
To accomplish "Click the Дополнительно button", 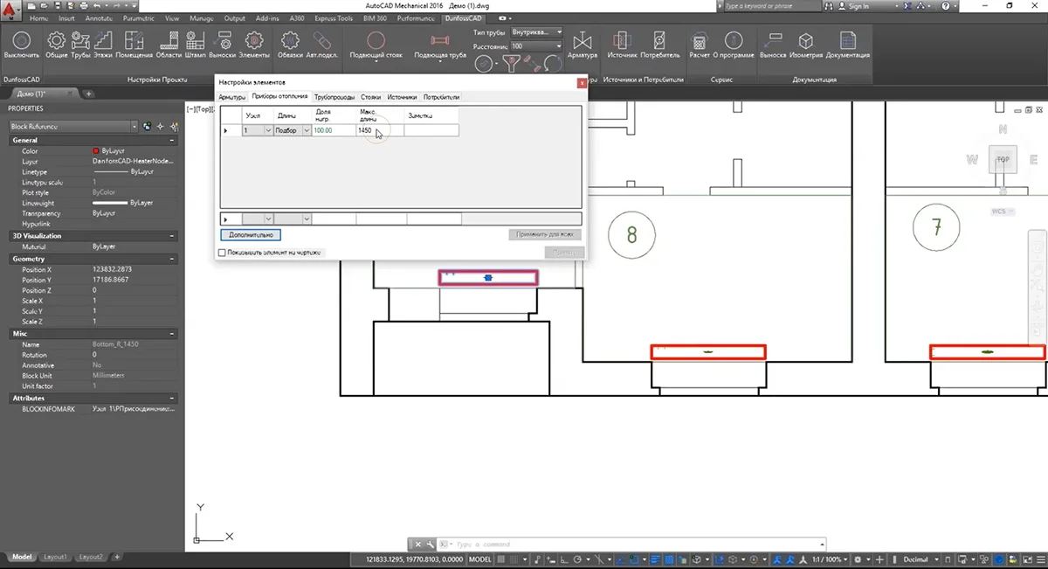I will (x=251, y=235).
